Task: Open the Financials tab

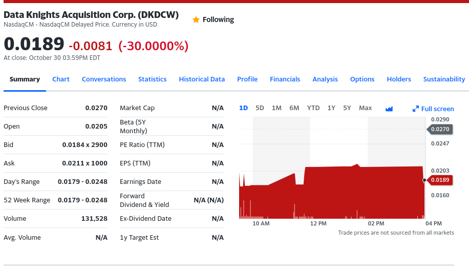Action: click(285, 79)
